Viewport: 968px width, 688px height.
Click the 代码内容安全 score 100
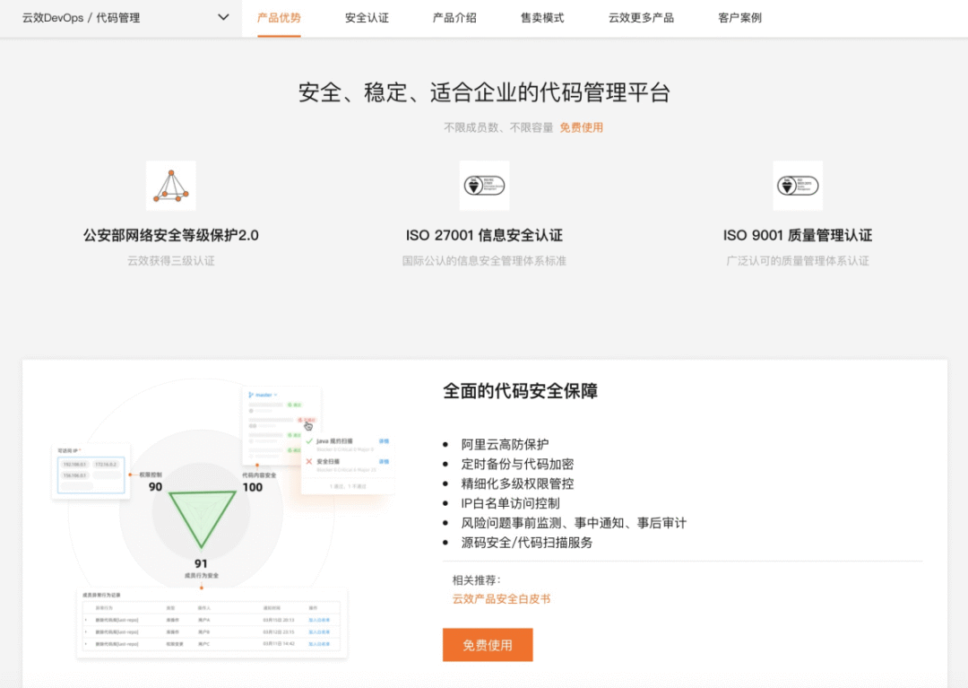coord(253,487)
